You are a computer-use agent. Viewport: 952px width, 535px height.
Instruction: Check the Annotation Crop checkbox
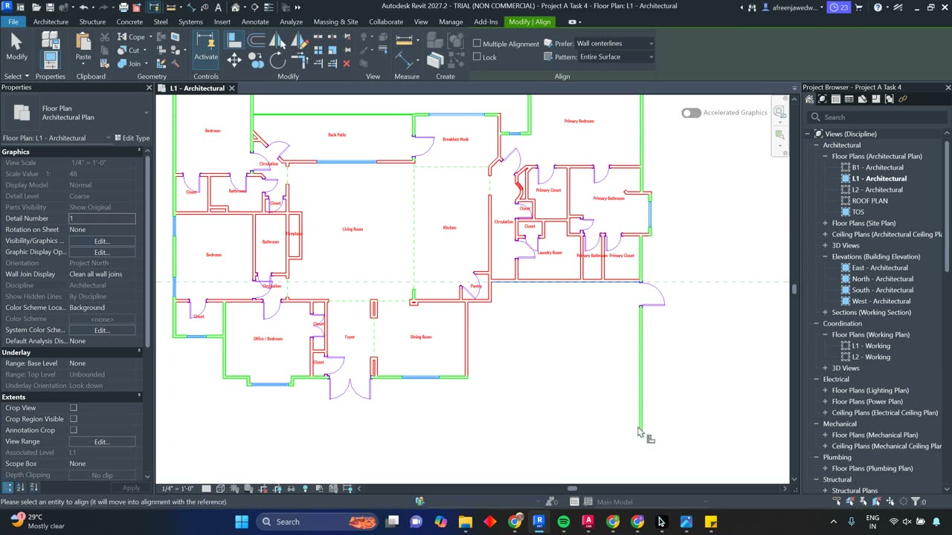(x=73, y=430)
